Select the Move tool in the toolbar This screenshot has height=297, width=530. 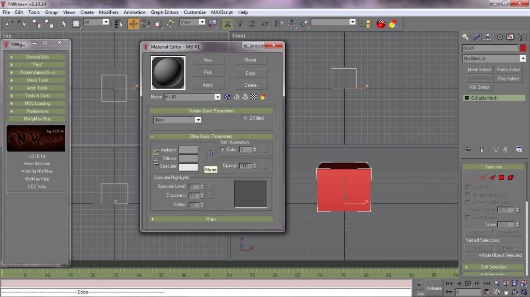coord(134,23)
